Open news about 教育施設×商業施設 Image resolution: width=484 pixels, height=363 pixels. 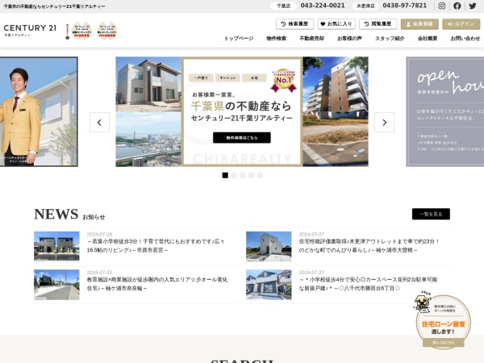click(x=157, y=284)
